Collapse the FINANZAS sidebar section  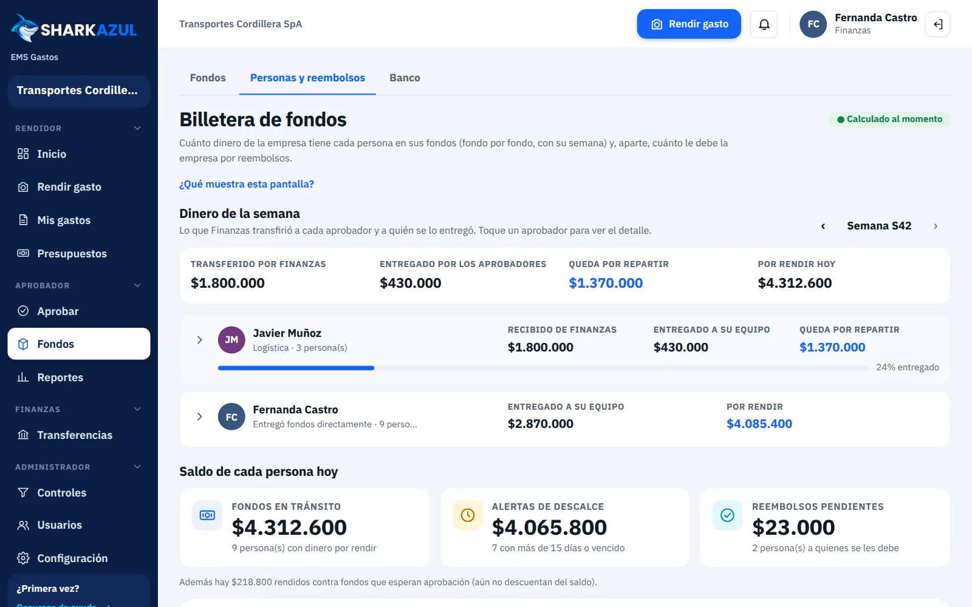pyautogui.click(x=137, y=409)
